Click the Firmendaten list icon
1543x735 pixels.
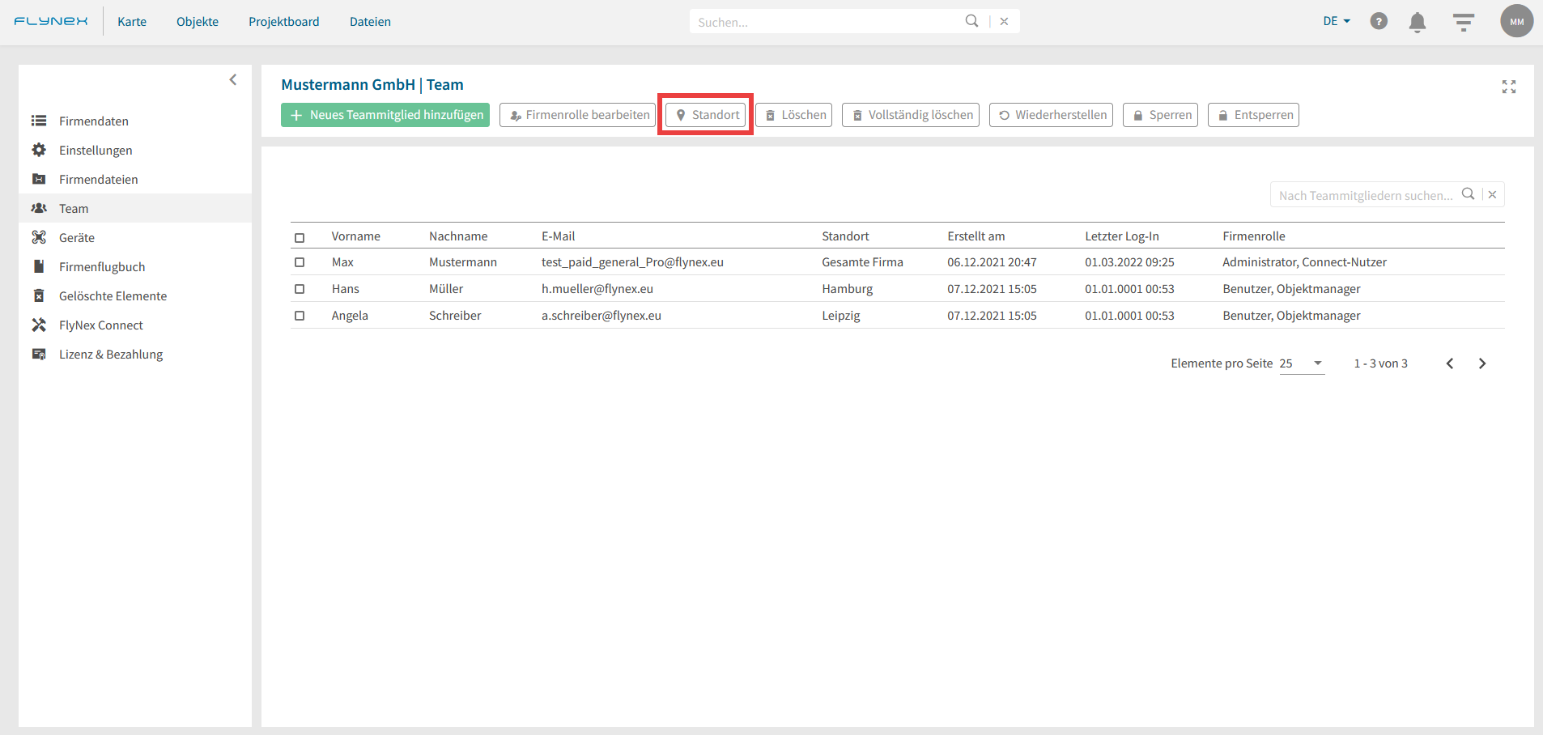click(39, 121)
